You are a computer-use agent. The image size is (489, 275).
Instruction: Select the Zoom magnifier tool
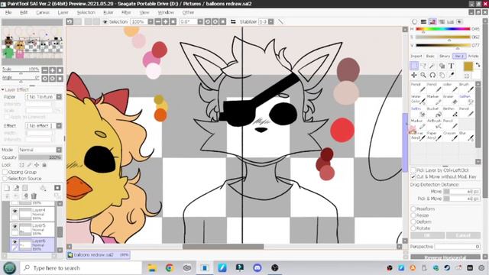pos(423,75)
